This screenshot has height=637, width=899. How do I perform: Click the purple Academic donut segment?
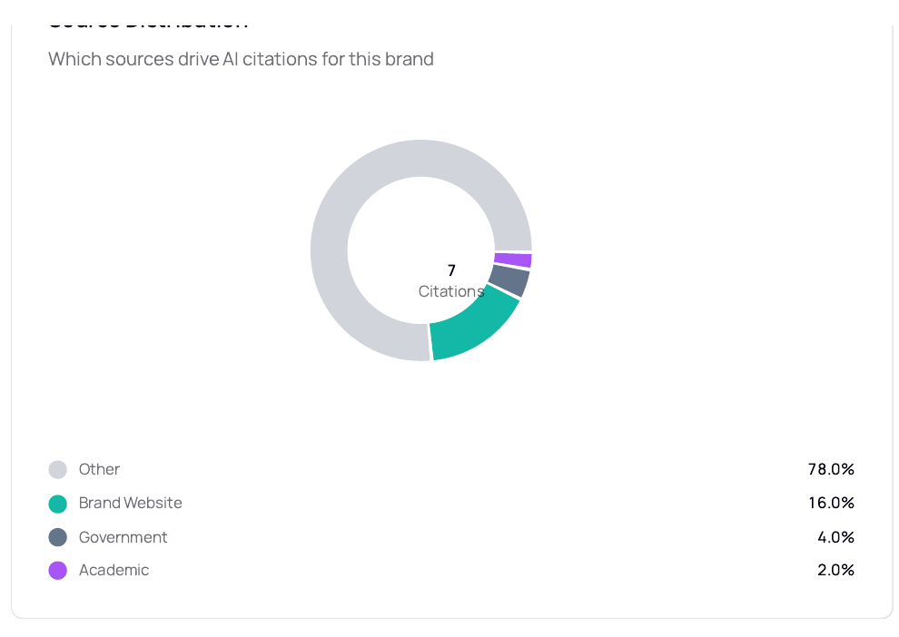(514, 260)
